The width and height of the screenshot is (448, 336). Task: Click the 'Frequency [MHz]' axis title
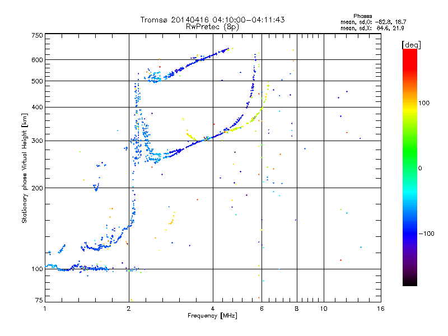(212, 316)
